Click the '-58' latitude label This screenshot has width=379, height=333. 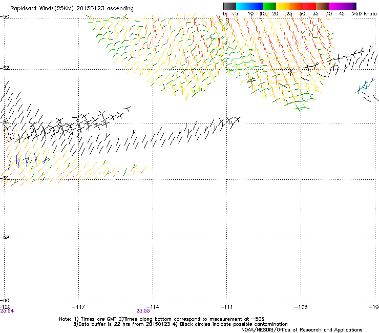[5, 238]
